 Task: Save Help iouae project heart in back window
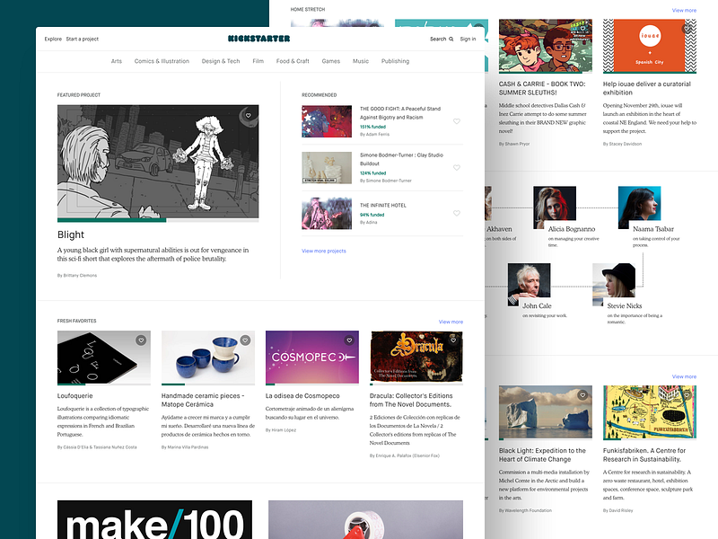coord(687,29)
